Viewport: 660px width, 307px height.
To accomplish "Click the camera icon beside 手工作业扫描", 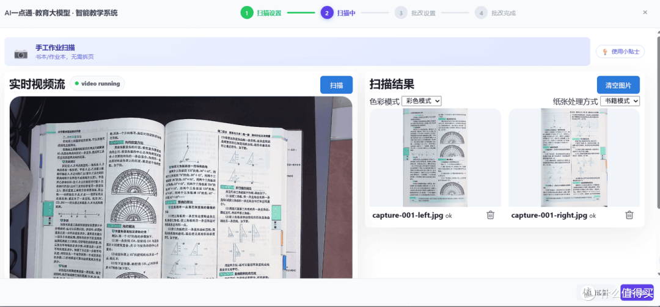I will click(21, 54).
